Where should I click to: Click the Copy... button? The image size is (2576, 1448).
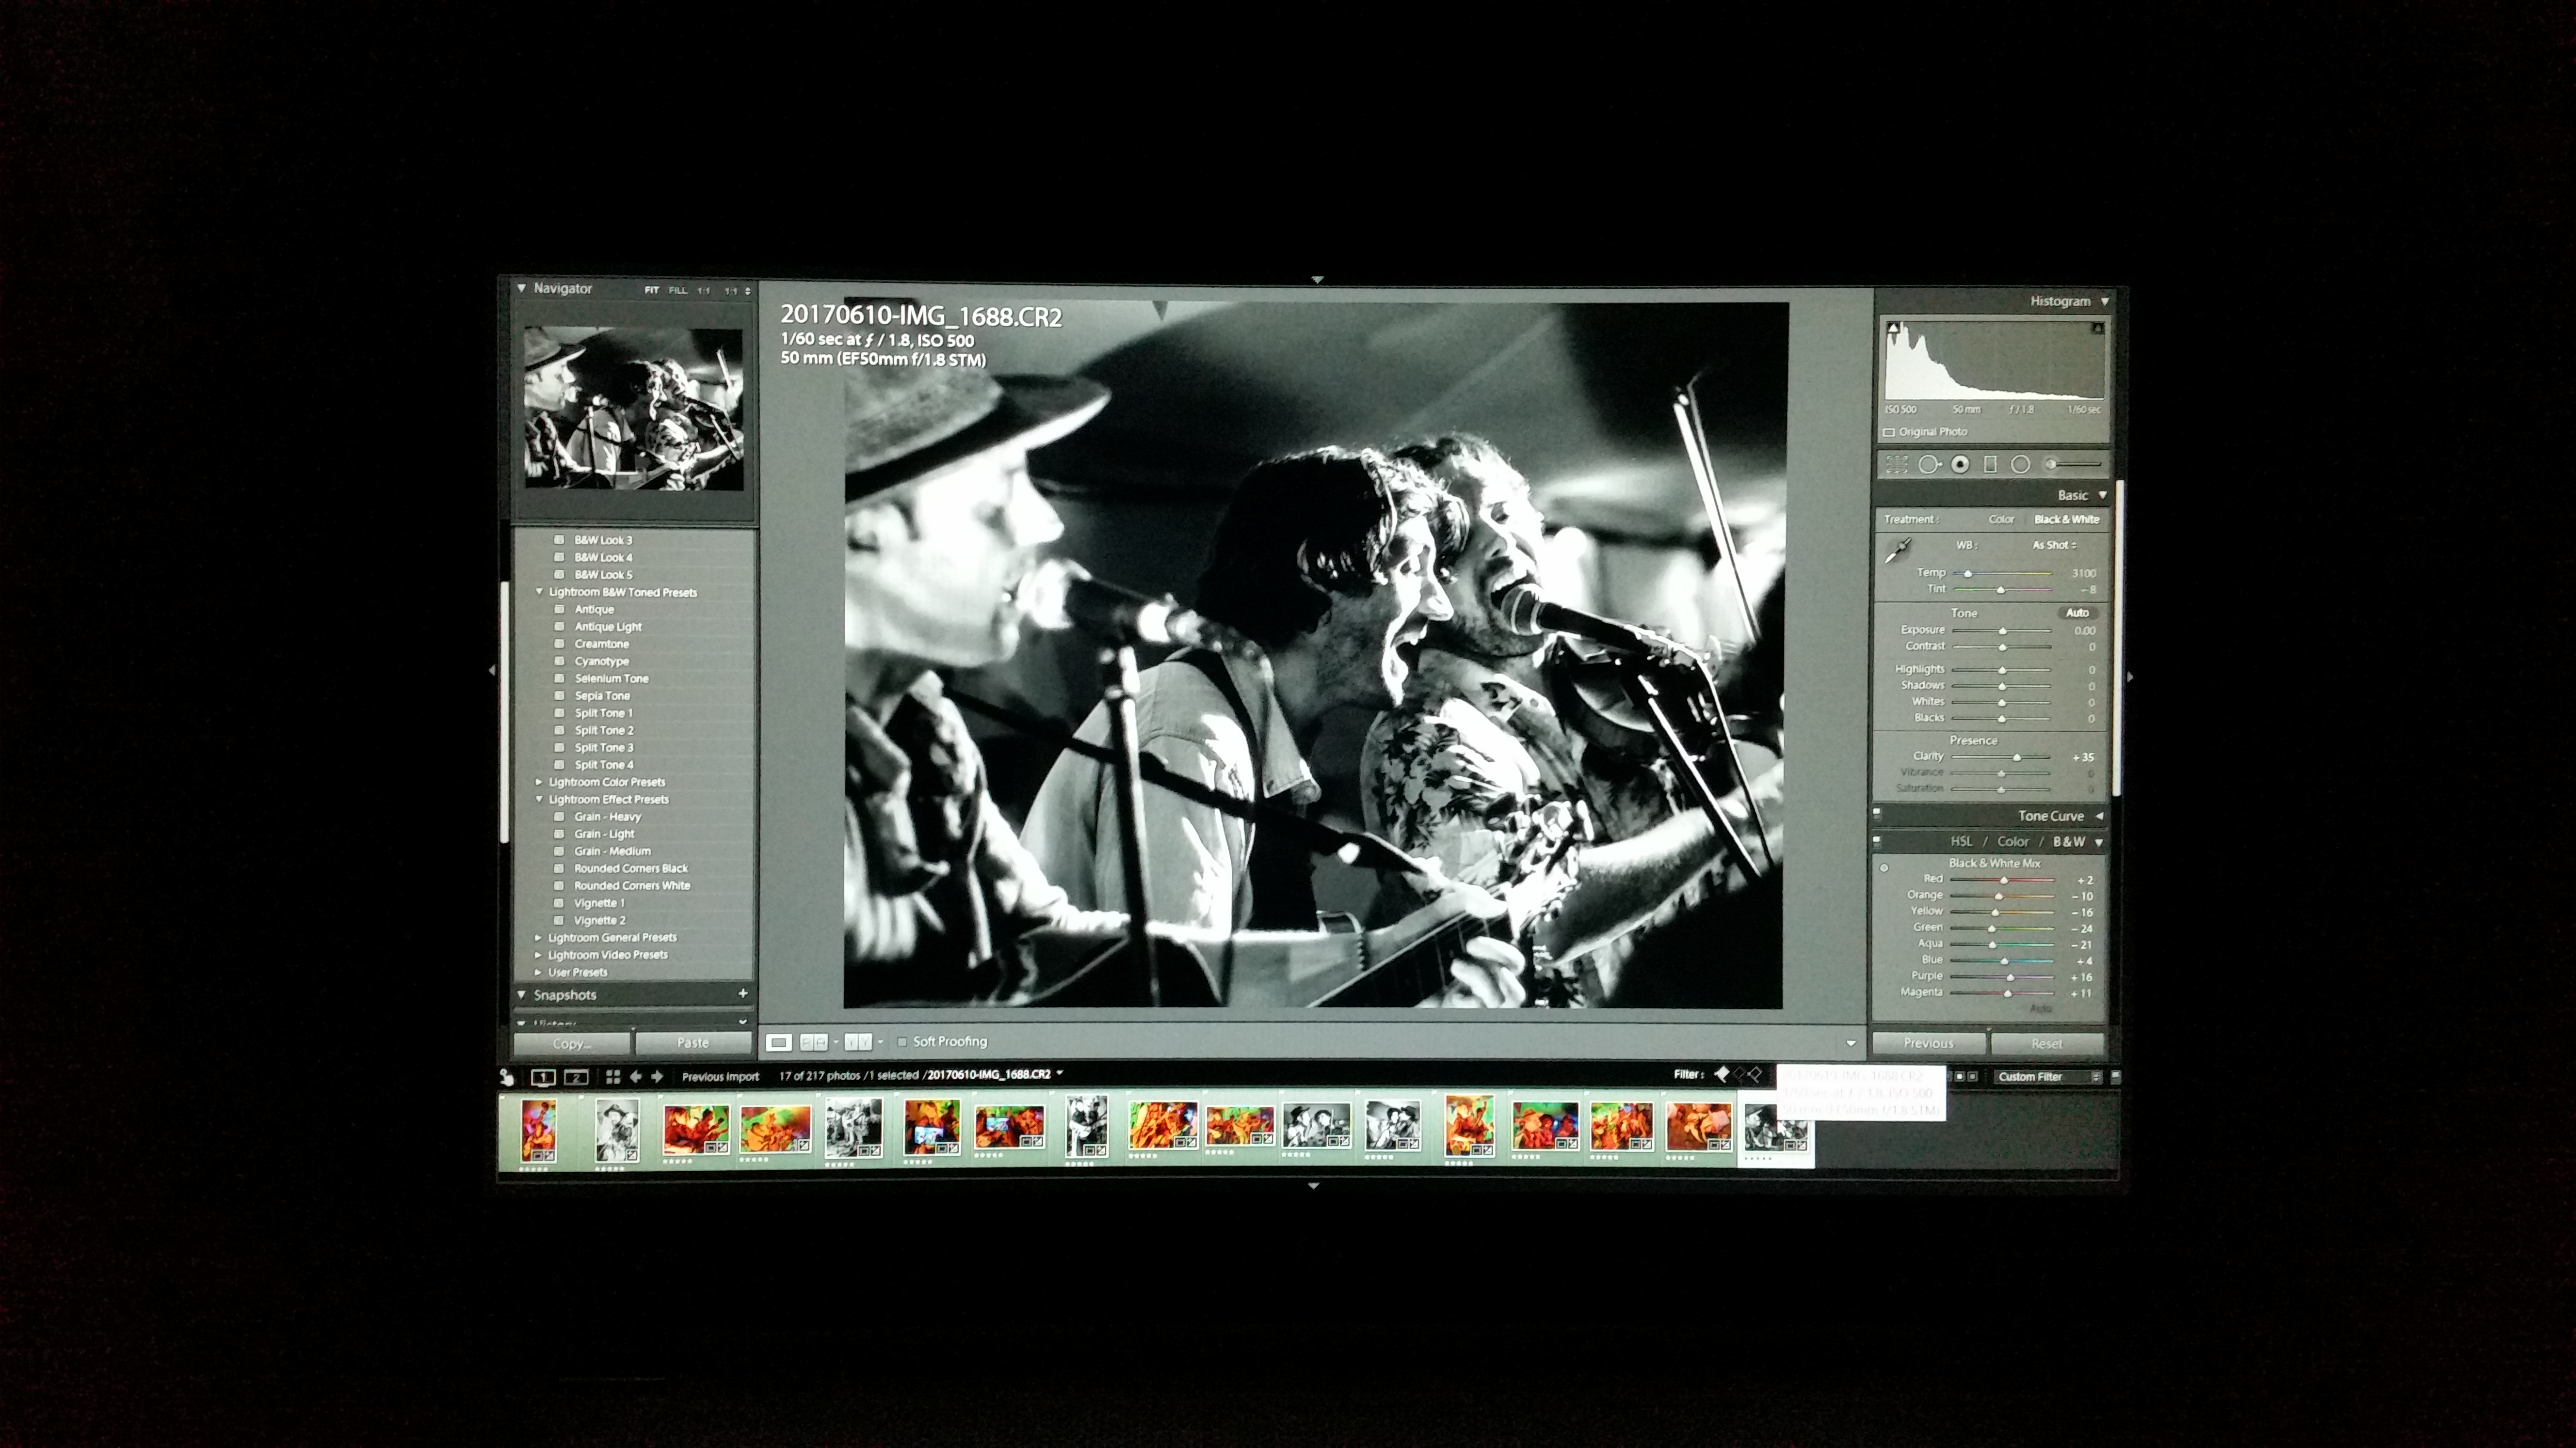(x=572, y=1043)
